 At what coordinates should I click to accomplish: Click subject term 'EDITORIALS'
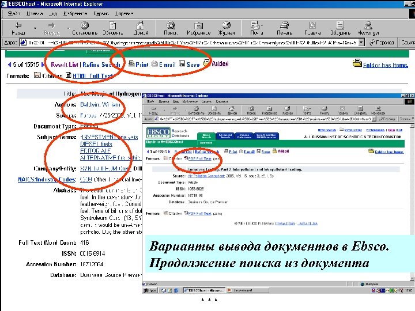96,151
